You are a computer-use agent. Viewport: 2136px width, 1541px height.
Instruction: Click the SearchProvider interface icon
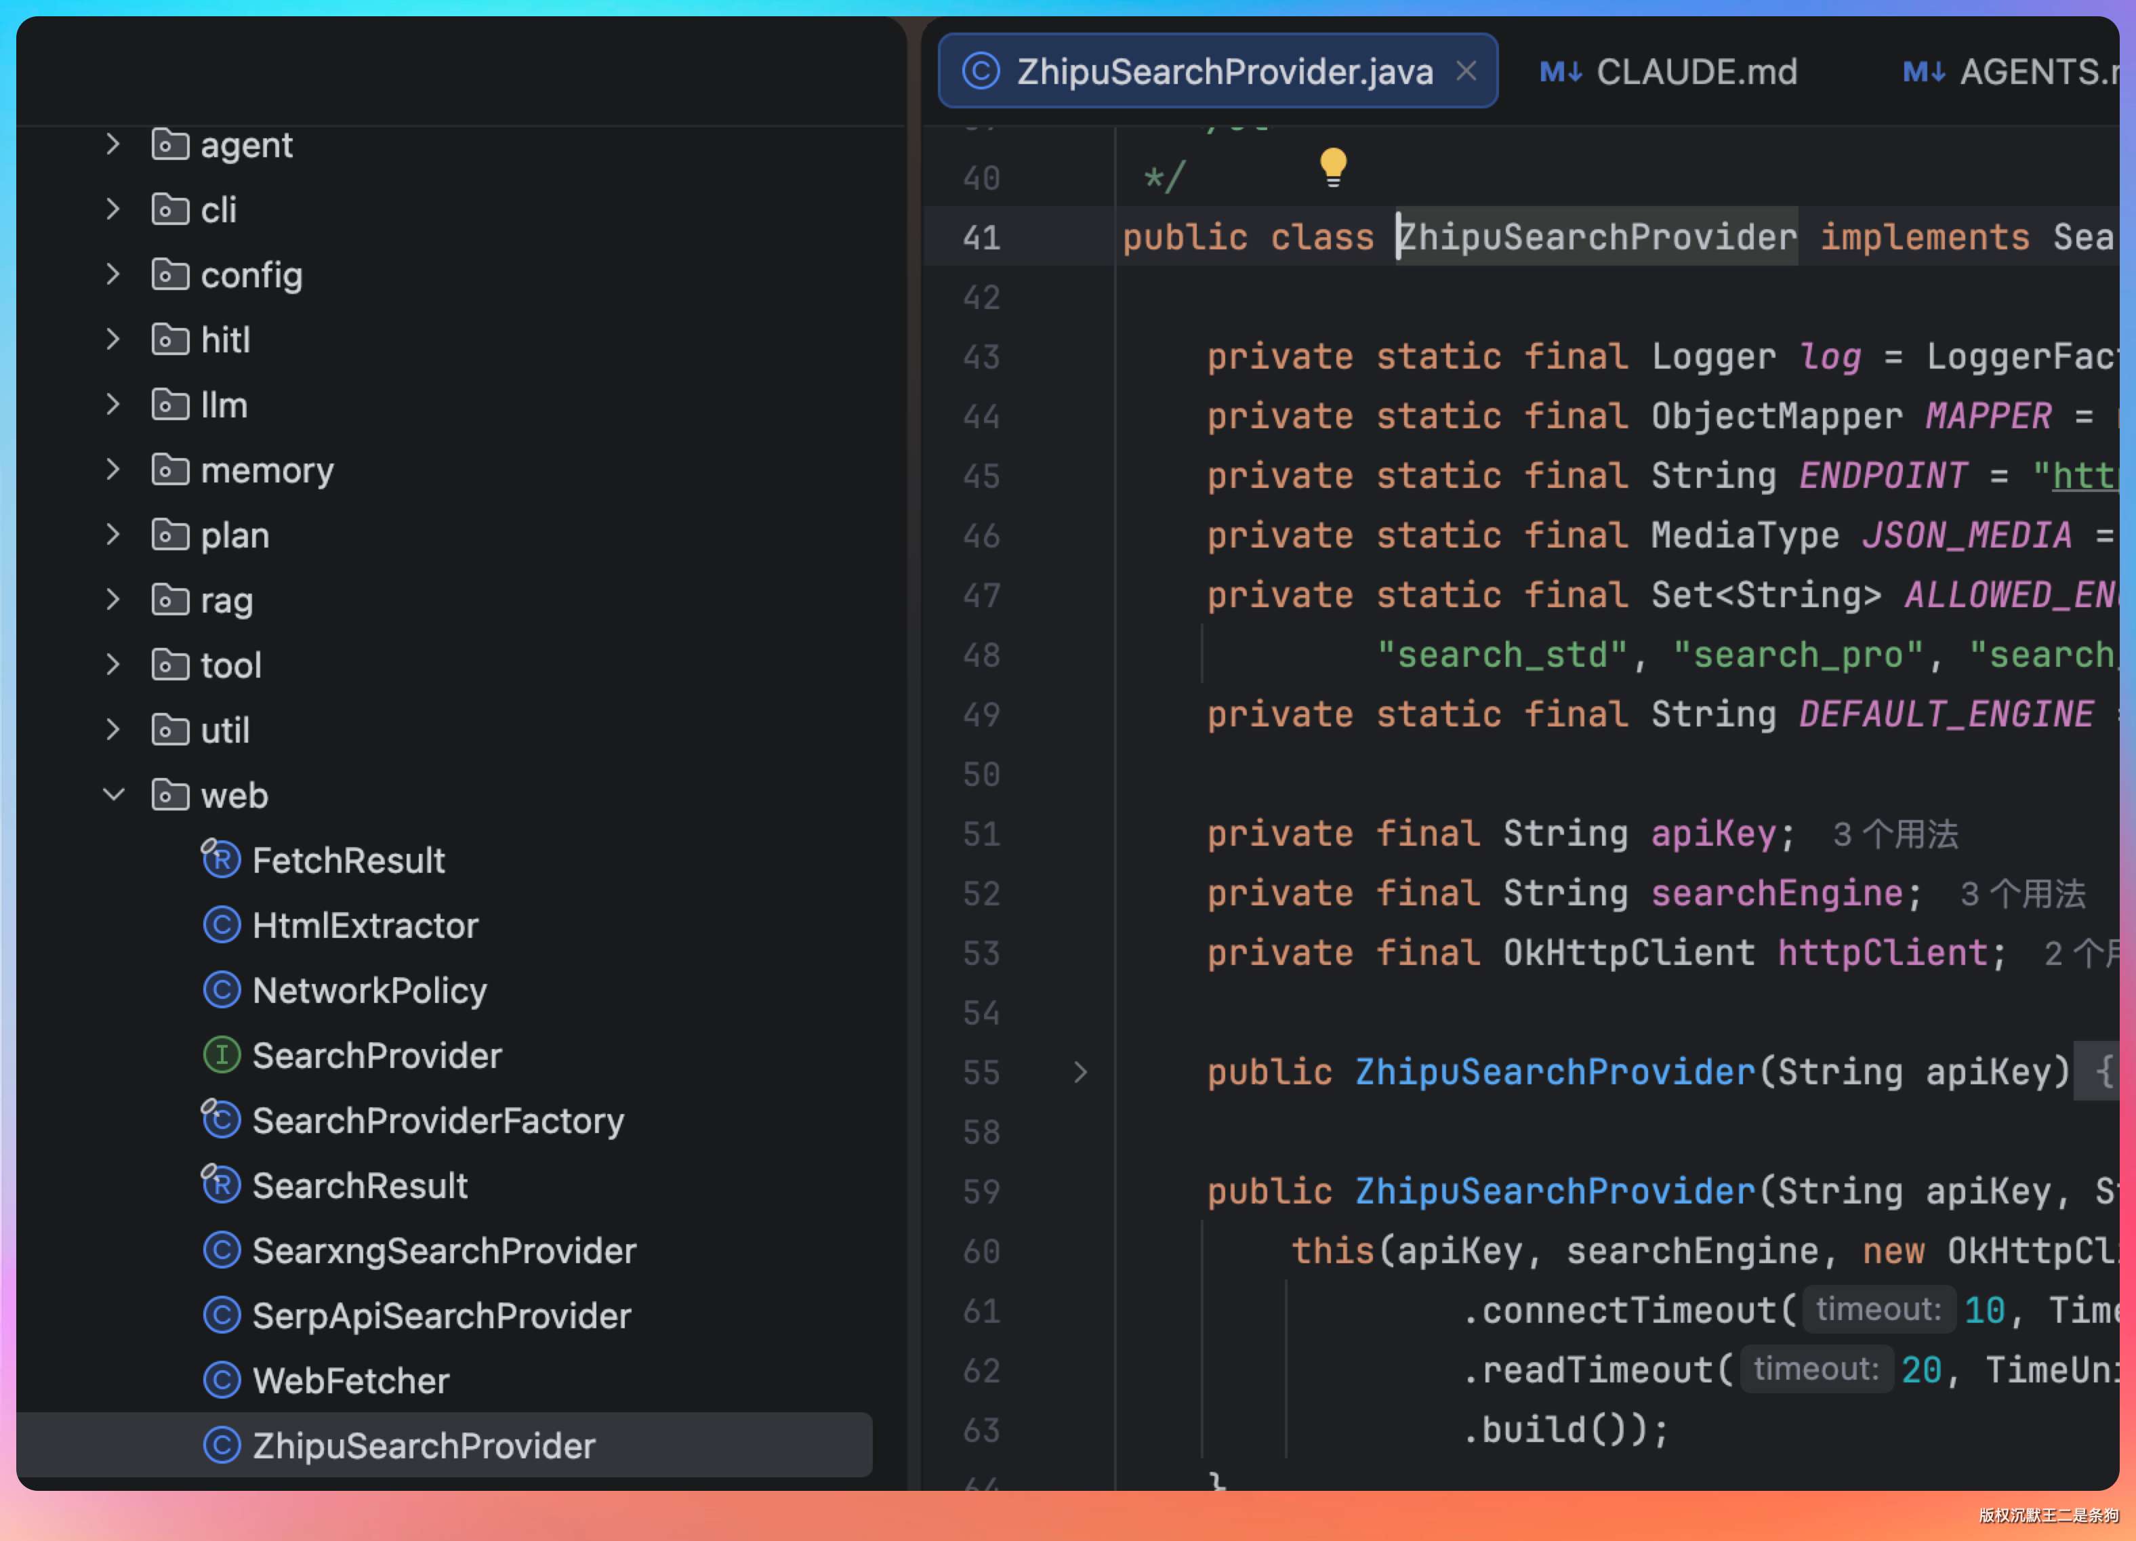[222, 1055]
